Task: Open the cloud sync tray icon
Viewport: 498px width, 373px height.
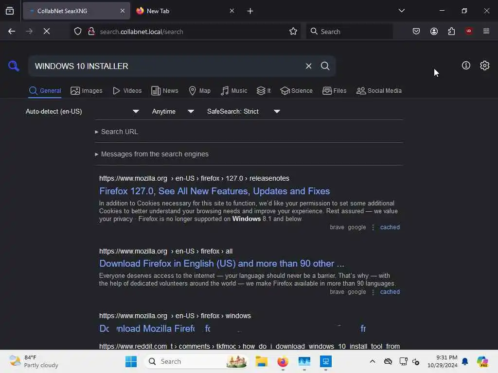Action: point(388,361)
